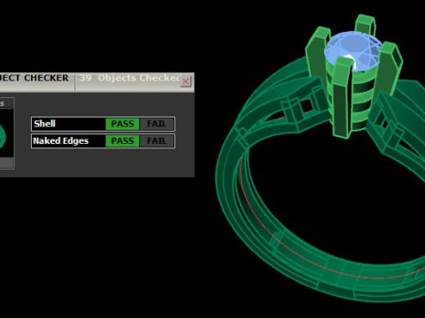The width and height of the screenshot is (425, 318).
Task: Select the Shell check label
Action: [x=44, y=124]
